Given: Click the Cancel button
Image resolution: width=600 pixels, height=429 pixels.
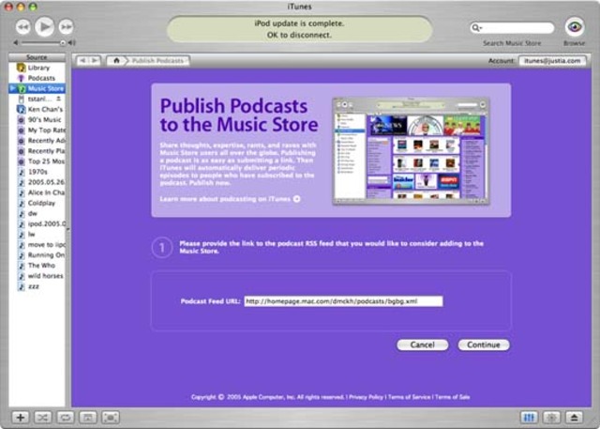Looking at the screenshot, I should [x=423, y=345].
